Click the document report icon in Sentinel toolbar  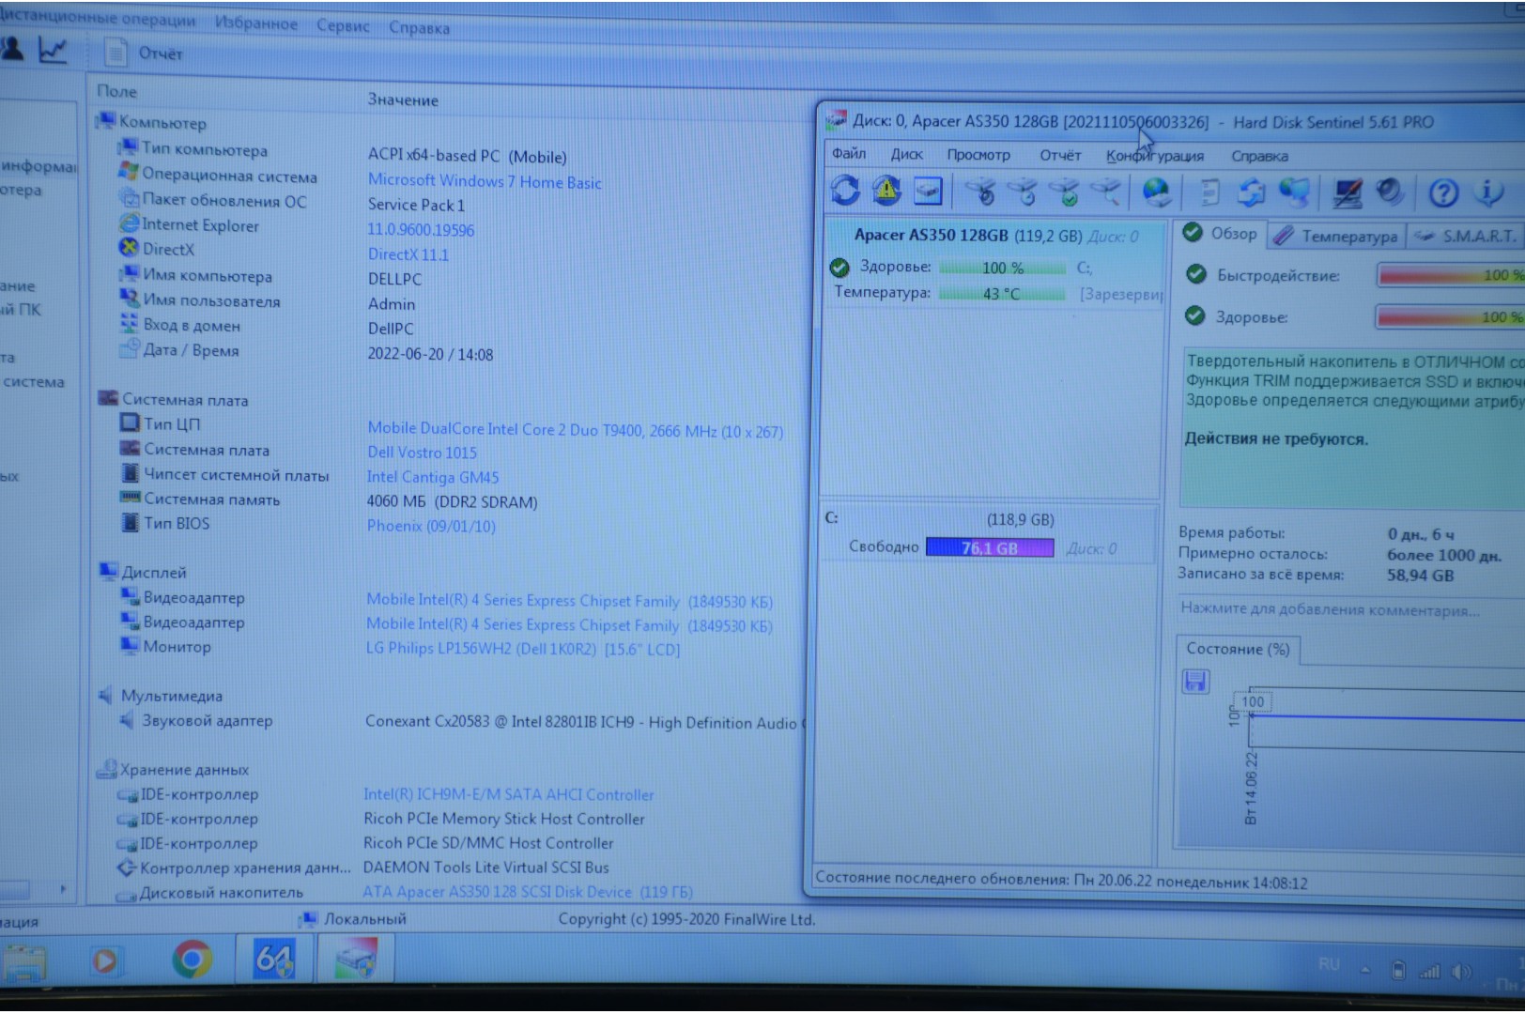pos(1210,192)
